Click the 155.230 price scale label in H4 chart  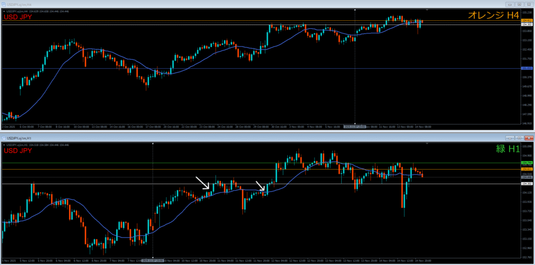[x=527, y=12]
